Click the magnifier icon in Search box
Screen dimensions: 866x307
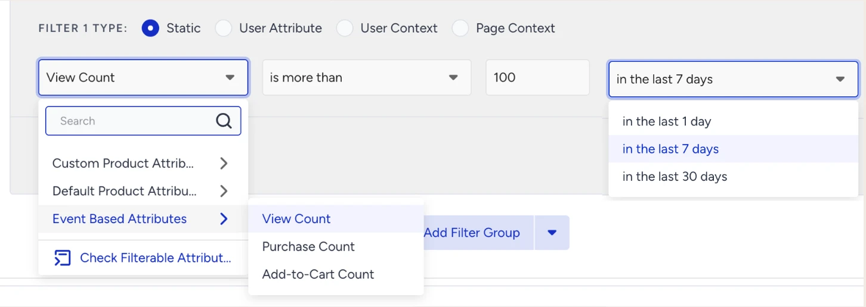pos(224,121)
